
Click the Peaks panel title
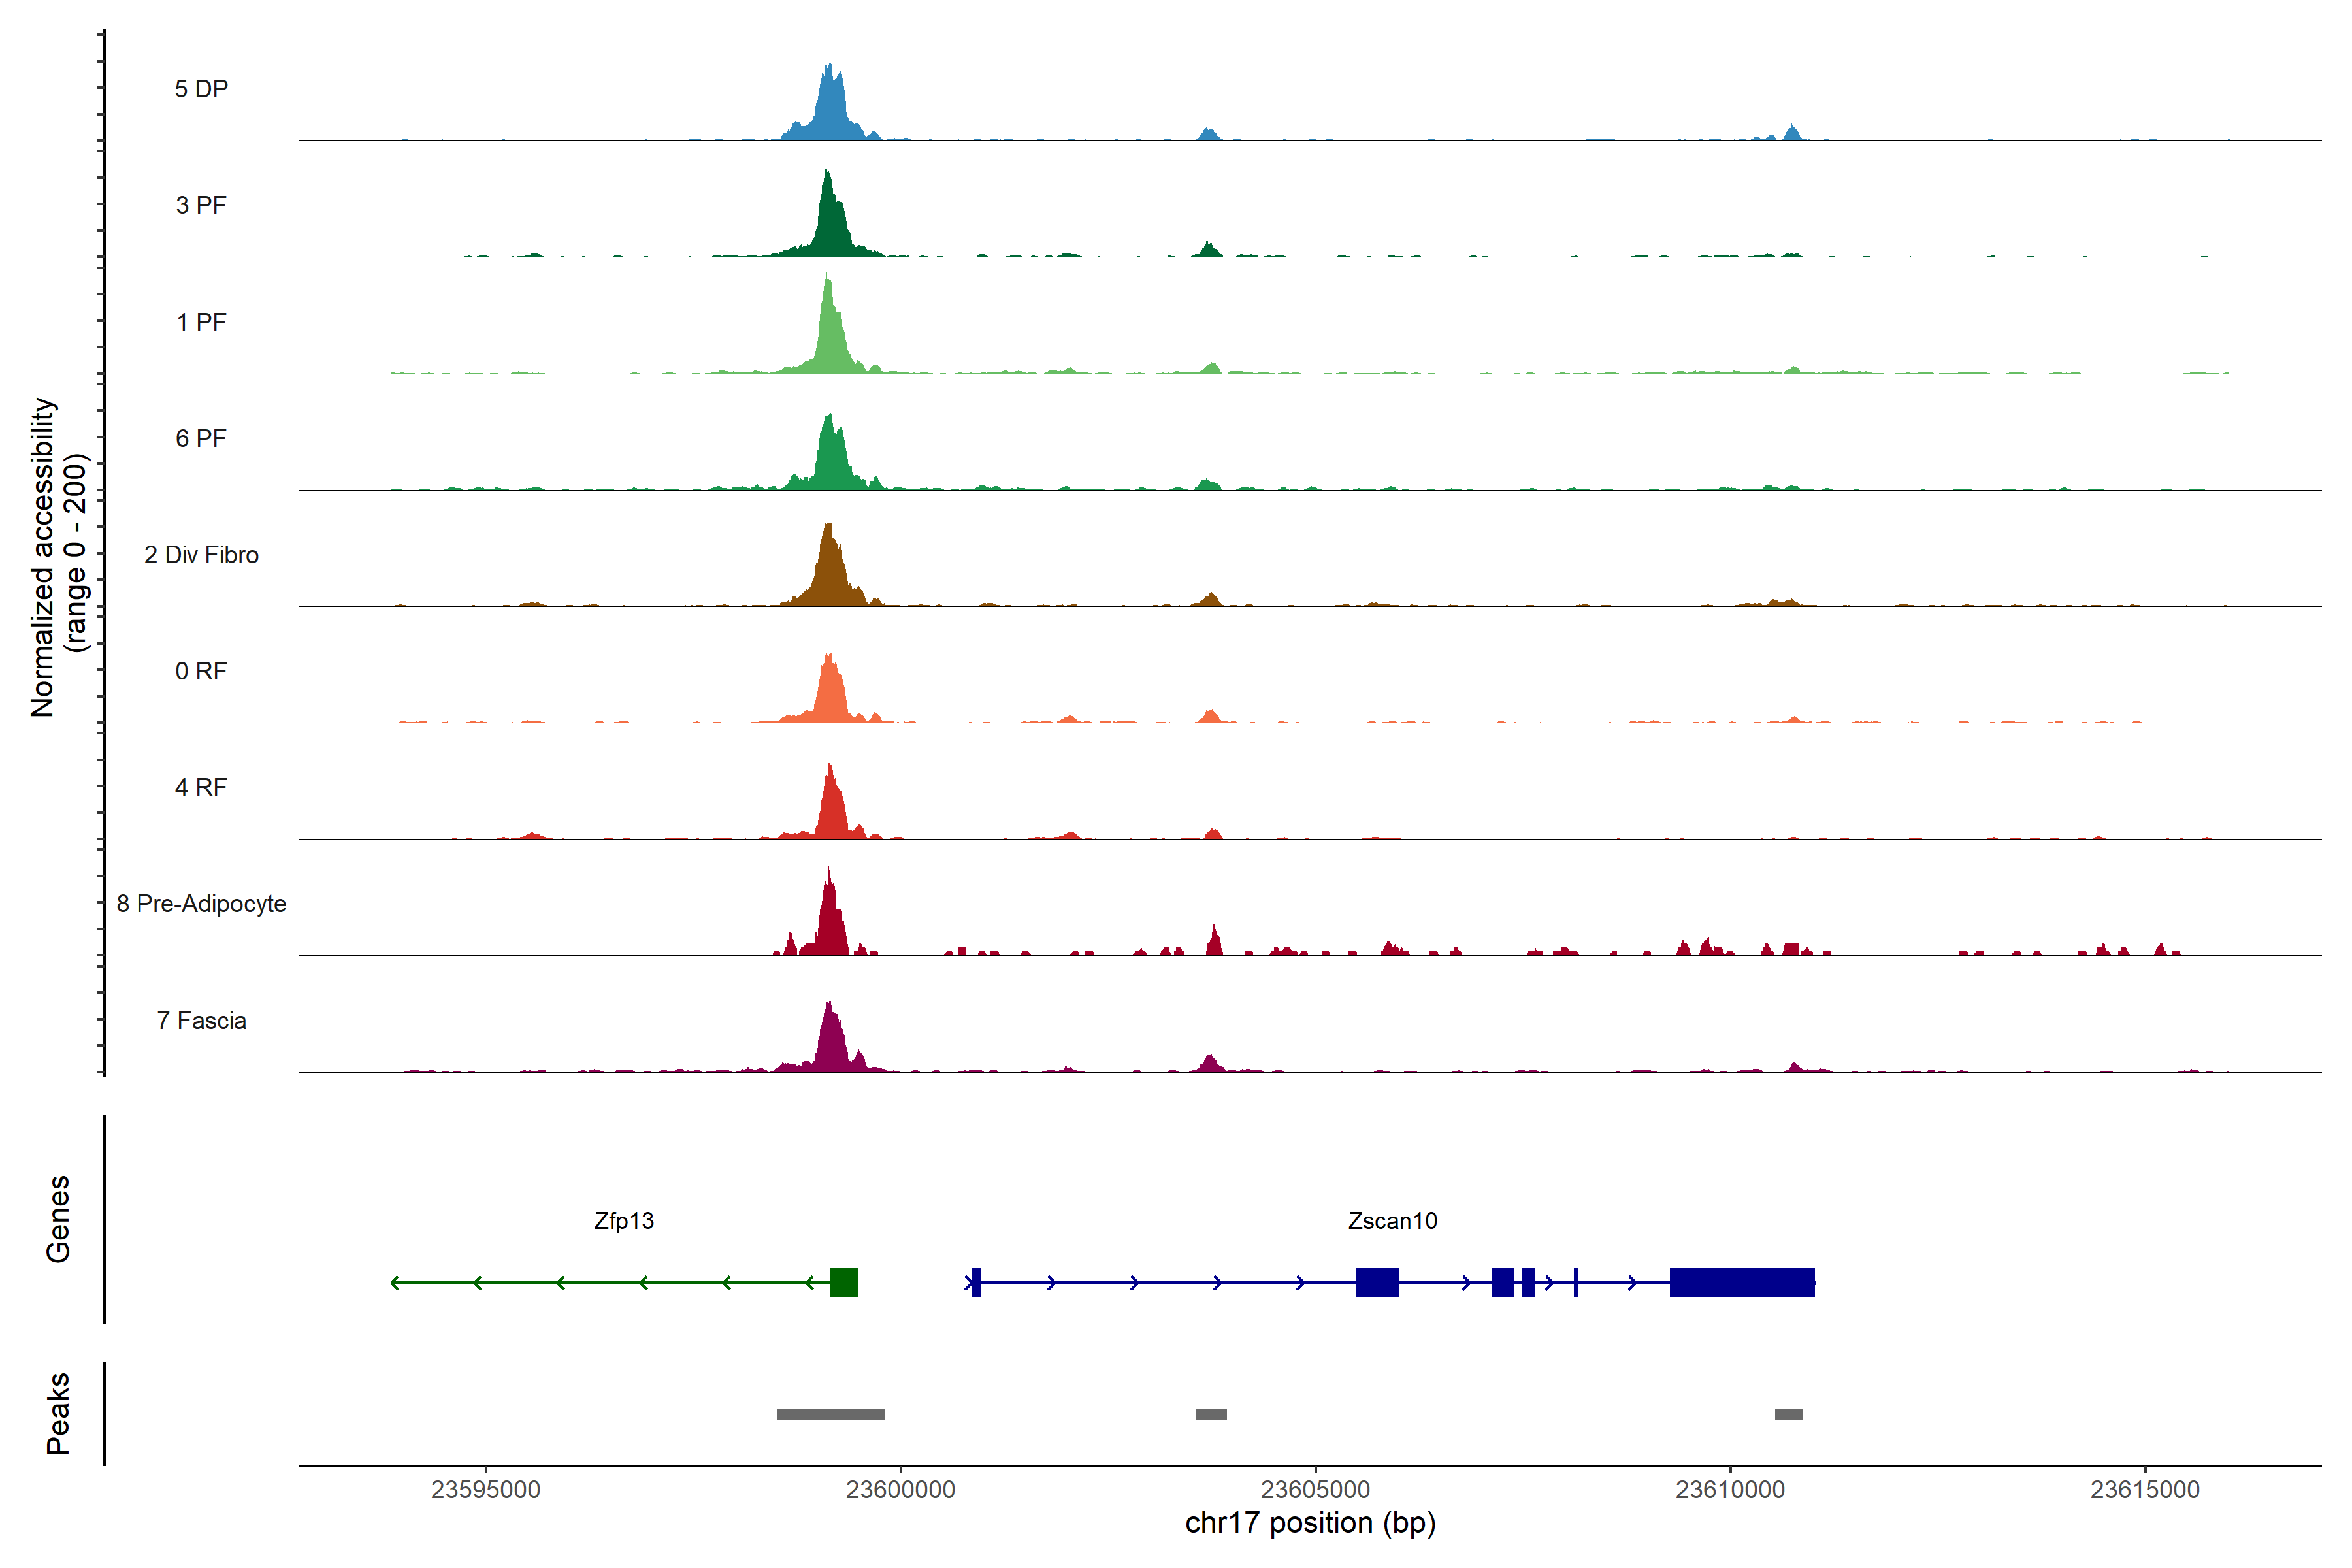(x=58, y=1413)
